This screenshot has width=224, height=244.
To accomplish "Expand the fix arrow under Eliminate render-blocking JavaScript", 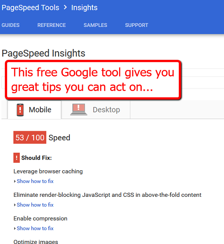I will click(x=15, y=205).
